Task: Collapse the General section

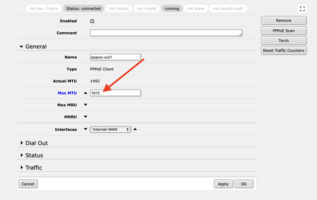Action: click(x=21, y=47)
